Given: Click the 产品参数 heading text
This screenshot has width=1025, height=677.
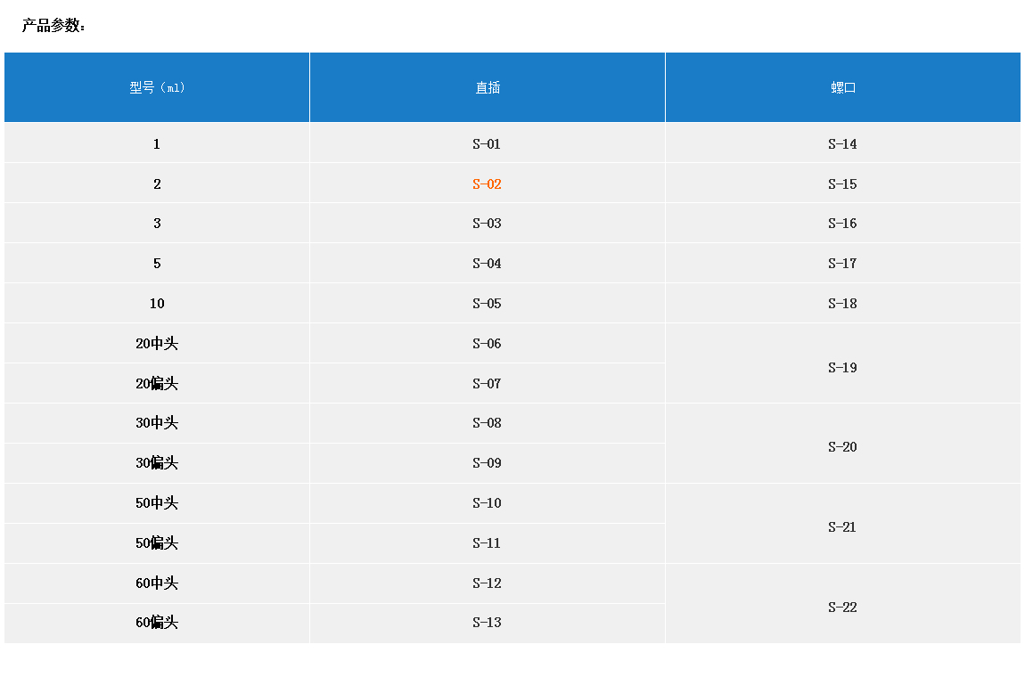Looking at the screenshot, I should pos(53,26).
